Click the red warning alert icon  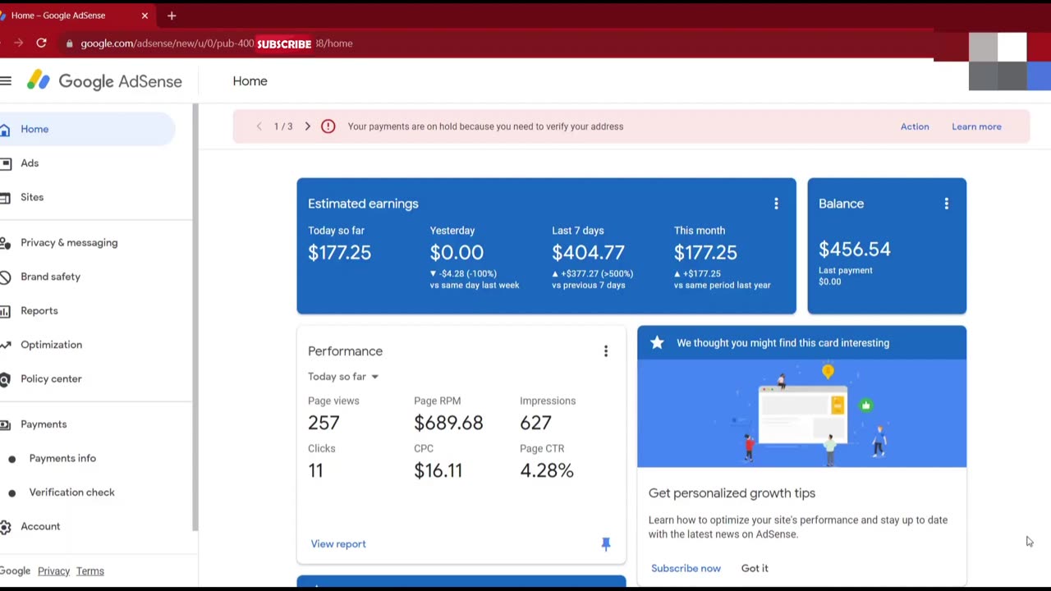(x=328, y=126)
